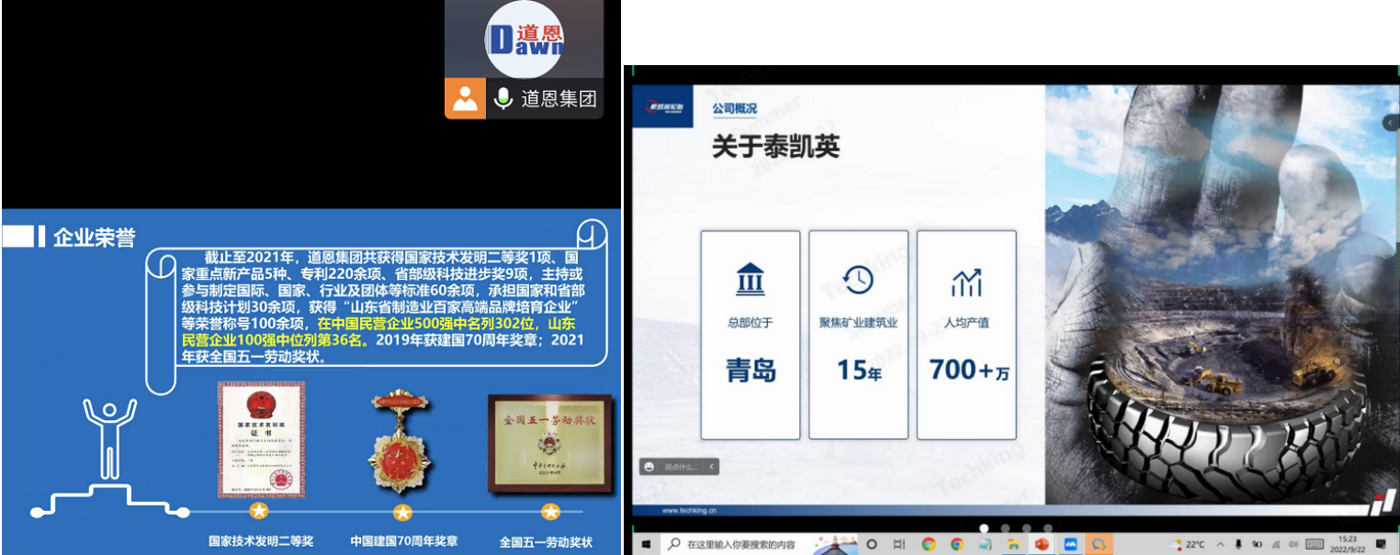Open the Dawn 道恩 logo profile picture
Screen dimensions: 1400x555
click(524, 39)
